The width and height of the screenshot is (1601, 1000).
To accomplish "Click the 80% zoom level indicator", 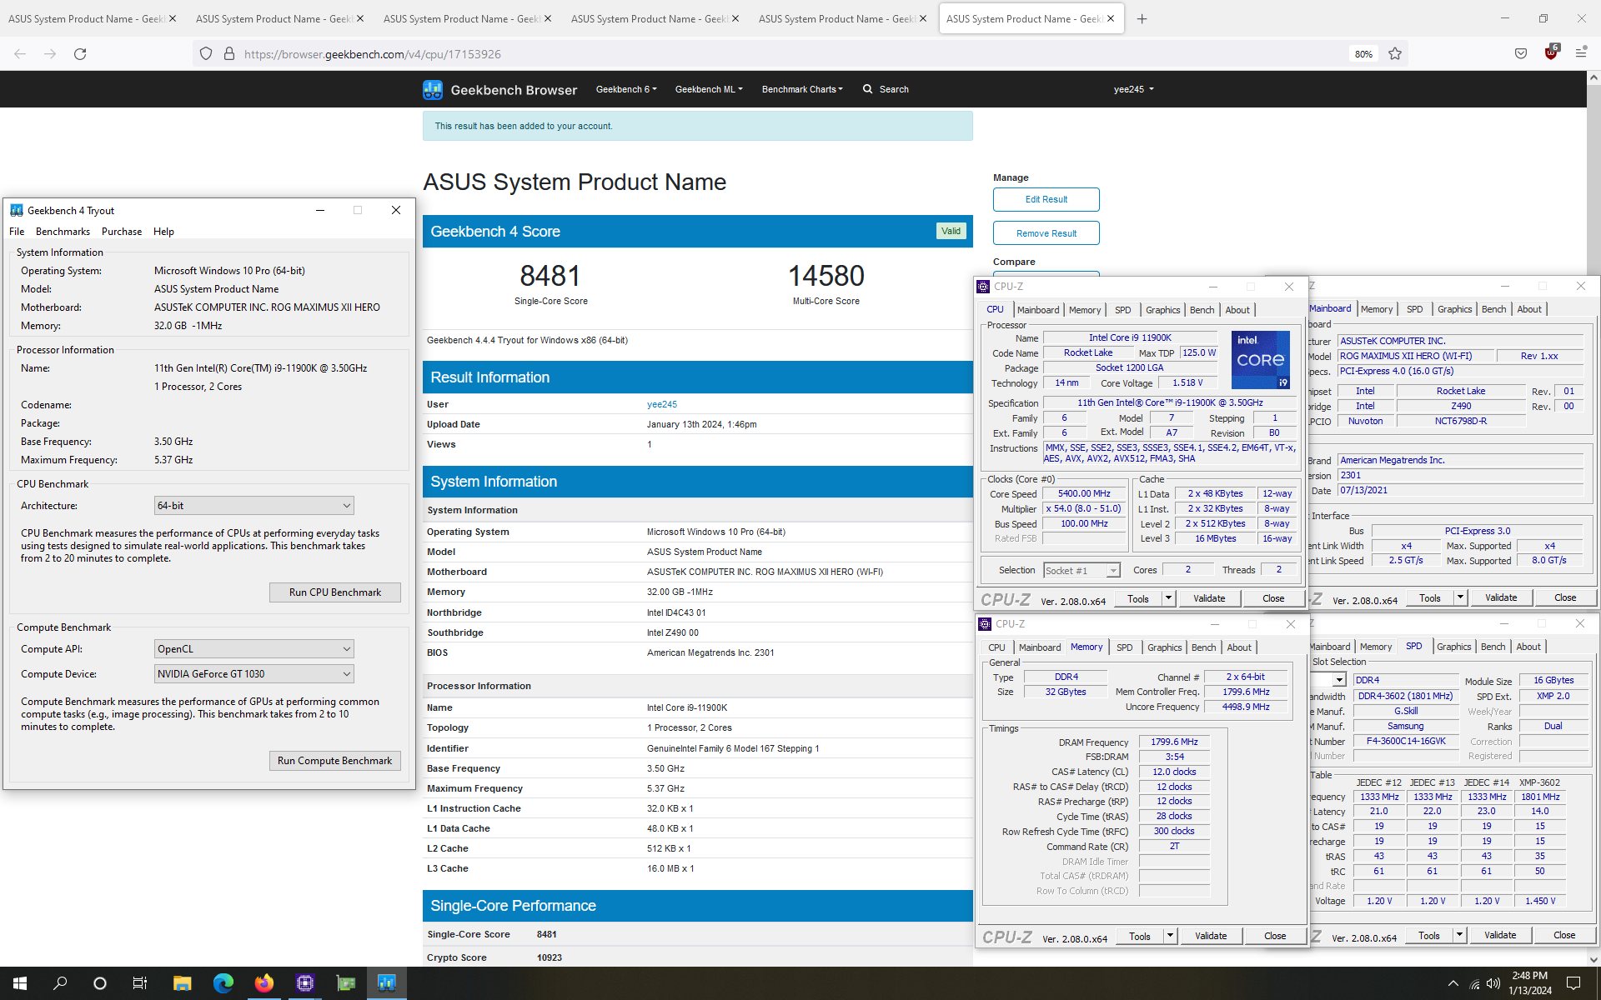I will pyautogui.click(x=1363, y=54).
